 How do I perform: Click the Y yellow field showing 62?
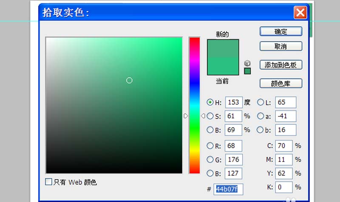click(x=284, y=173)
